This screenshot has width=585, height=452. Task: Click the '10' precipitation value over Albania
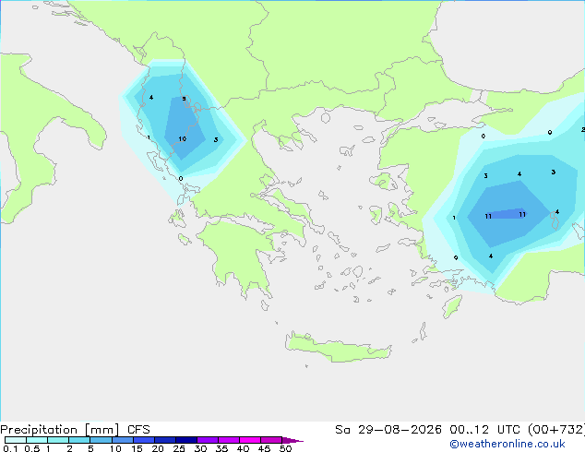pos(182,139)
